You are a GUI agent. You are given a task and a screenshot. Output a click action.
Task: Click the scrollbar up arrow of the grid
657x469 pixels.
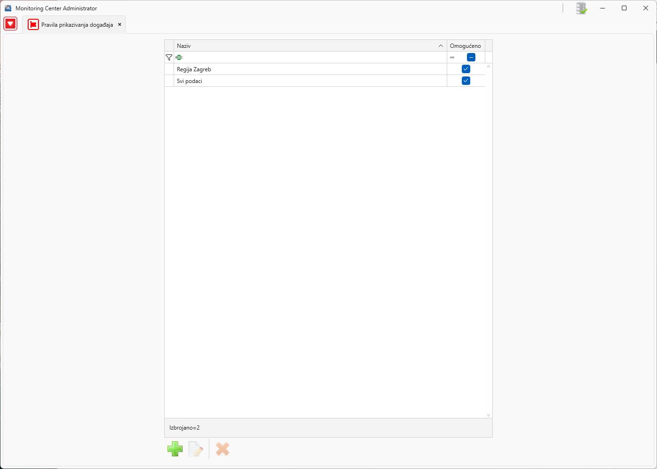(488, 66)
